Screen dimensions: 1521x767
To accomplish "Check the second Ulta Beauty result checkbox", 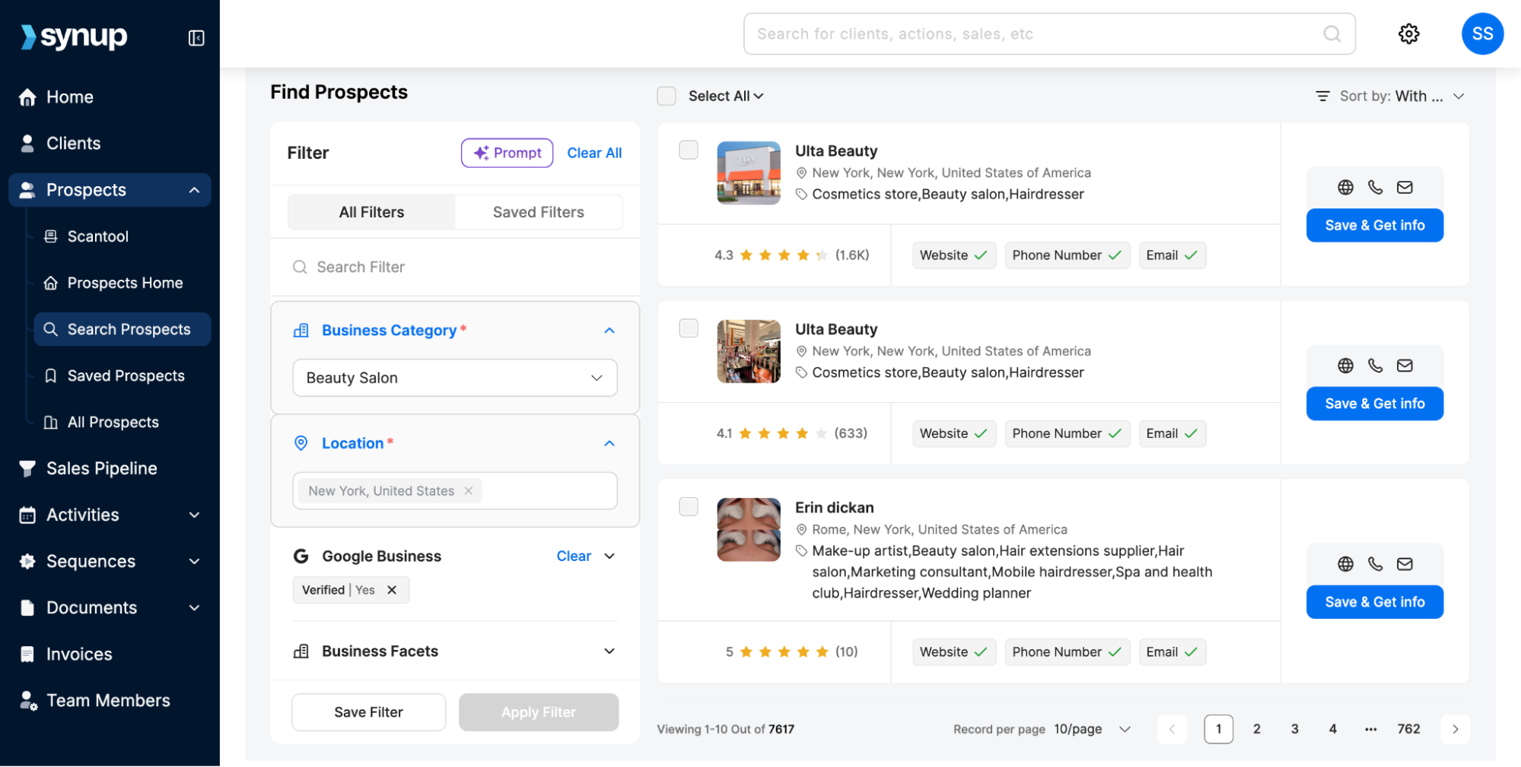I will click(688, 328).
